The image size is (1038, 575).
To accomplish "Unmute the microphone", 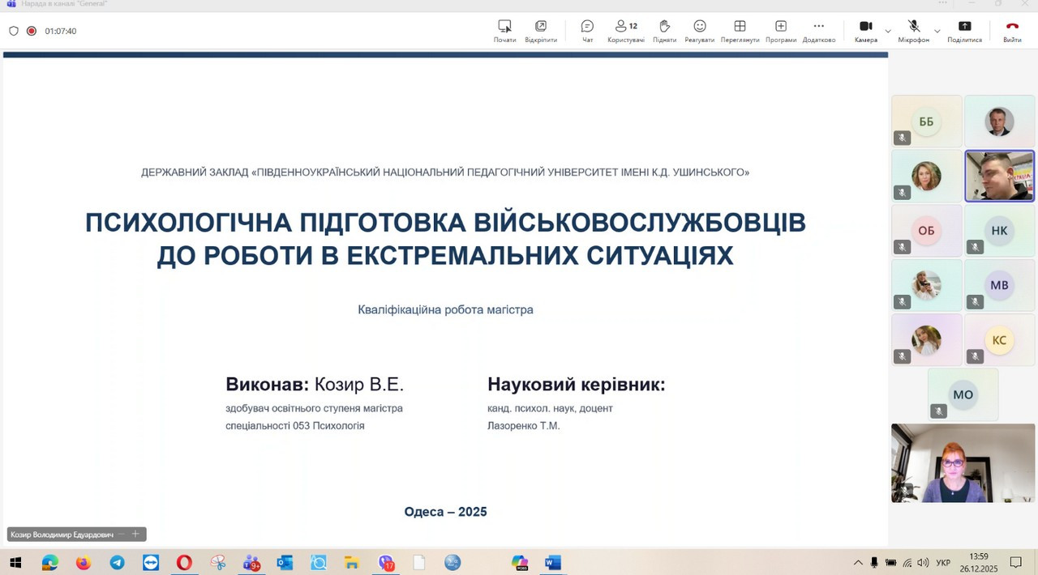I will tap(913, 31).
